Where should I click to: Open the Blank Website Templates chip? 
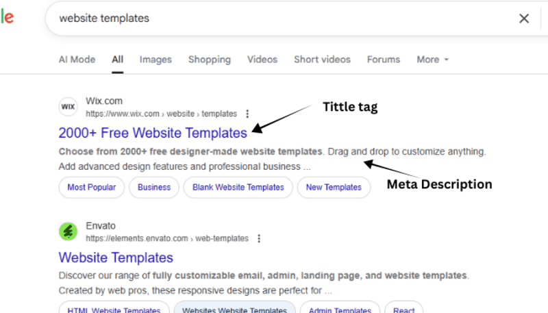pos(238,187)
